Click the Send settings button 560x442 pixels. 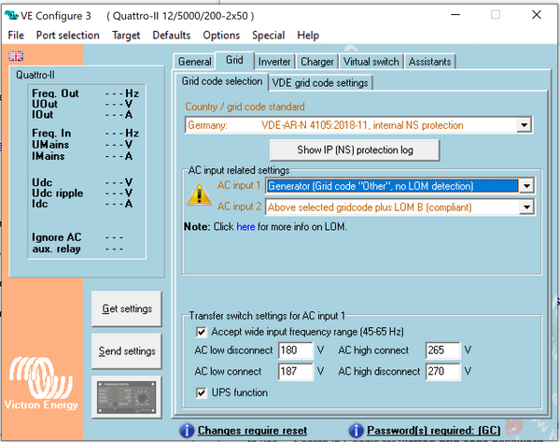[127, 351]
